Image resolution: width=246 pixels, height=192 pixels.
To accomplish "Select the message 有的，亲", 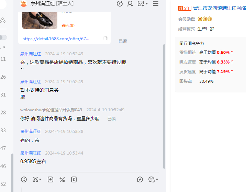I will [x=30, y=140].
